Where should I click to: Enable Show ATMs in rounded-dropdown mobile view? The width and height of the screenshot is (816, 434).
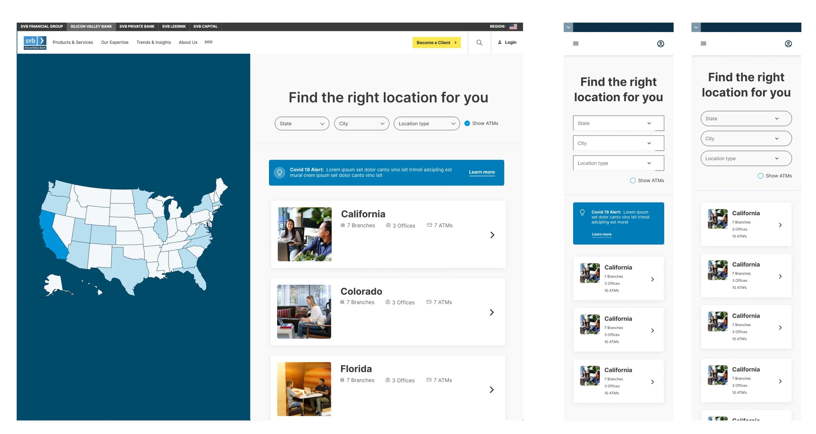760,176
